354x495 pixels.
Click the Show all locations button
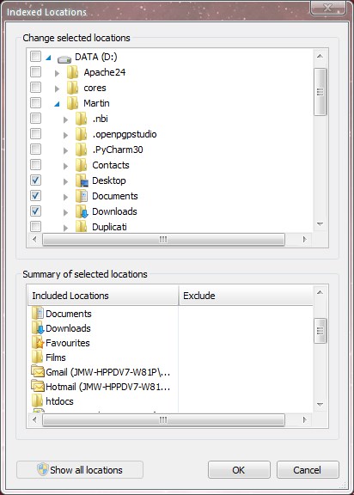point(80,470)
